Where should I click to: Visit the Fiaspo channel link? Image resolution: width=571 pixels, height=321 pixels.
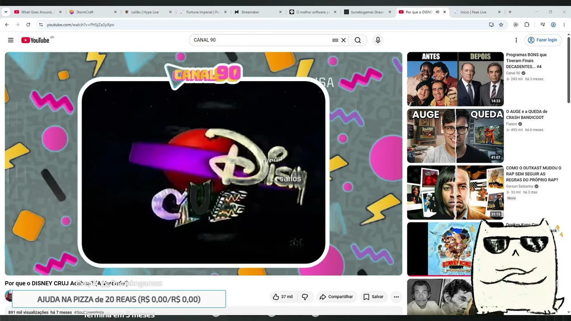click(511, 124)
